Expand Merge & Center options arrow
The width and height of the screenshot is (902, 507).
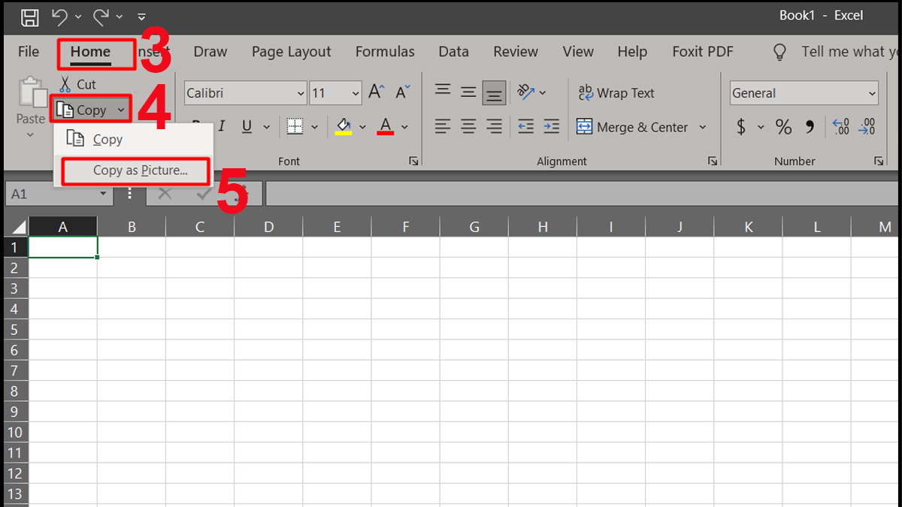(703, 127)
